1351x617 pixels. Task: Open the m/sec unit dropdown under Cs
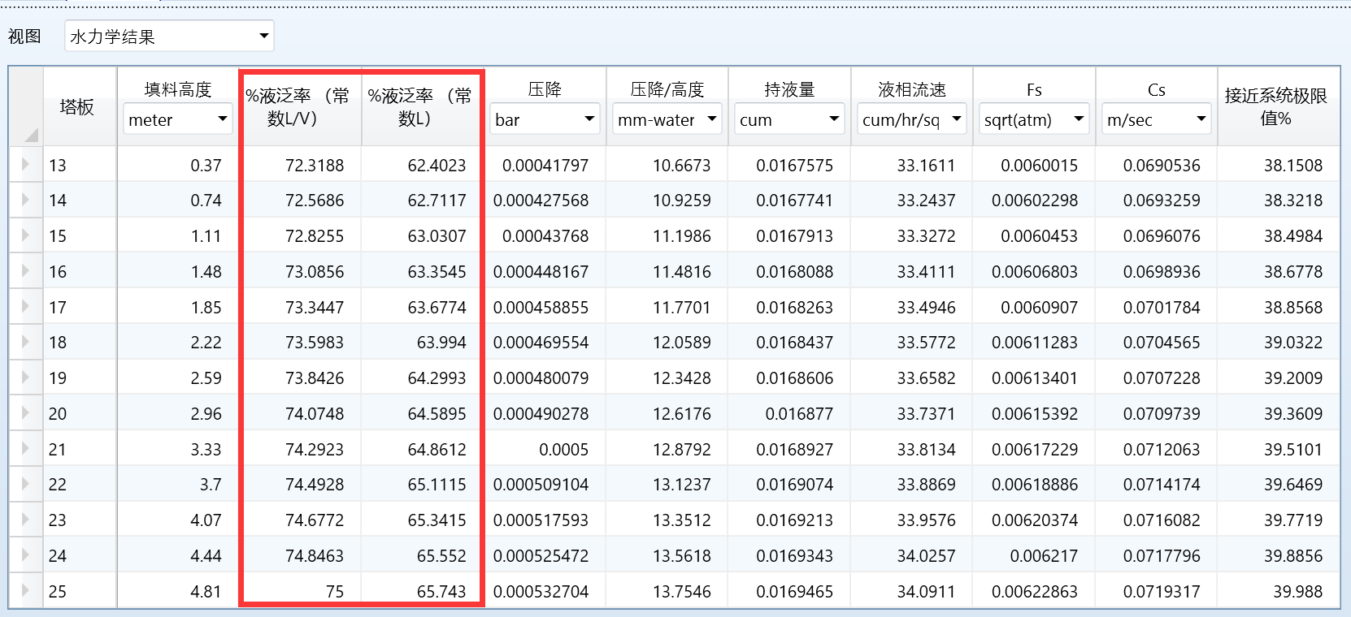1157,120
